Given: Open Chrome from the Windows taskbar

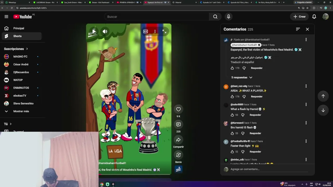Looking at the screenshot, I should [102, 184].
